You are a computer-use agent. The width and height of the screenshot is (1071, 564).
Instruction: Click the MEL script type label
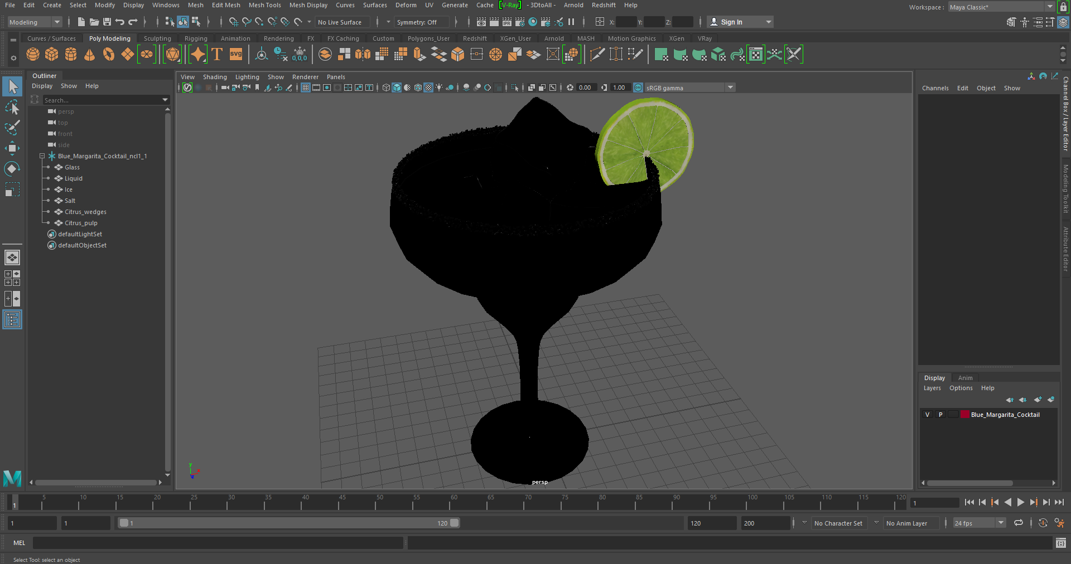coord(20,543)
